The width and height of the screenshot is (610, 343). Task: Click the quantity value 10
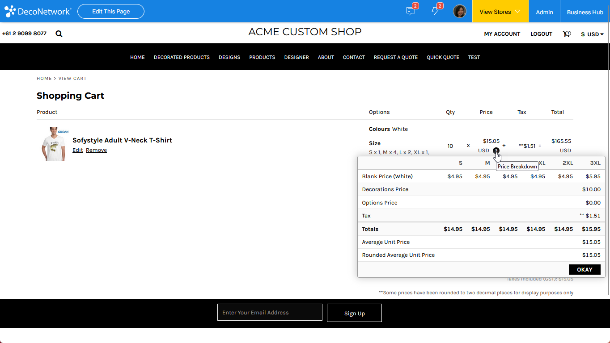[x=450, y=146]
